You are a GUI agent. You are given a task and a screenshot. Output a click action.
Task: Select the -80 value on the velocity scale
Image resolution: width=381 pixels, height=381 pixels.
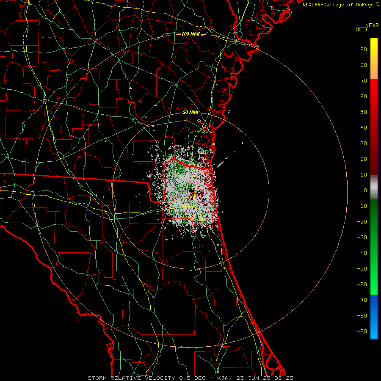(x=362, y=316)
